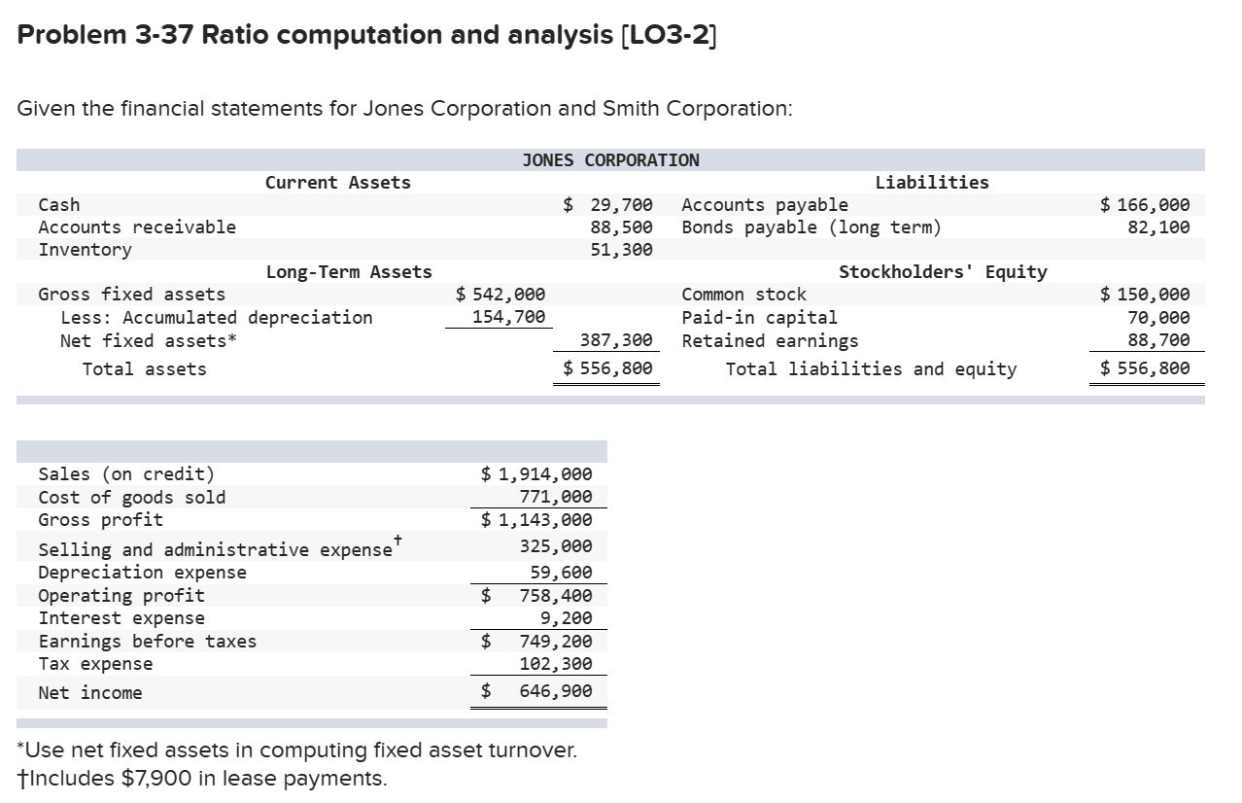The width and height of the screenshot is (1242, 803).
Task: Select Bonds payable (long term) label
Action: (x=809, y=227)
